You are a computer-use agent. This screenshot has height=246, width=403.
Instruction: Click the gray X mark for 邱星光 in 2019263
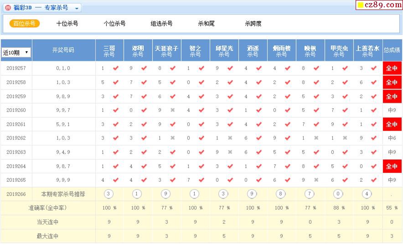[x=230, y=152]
